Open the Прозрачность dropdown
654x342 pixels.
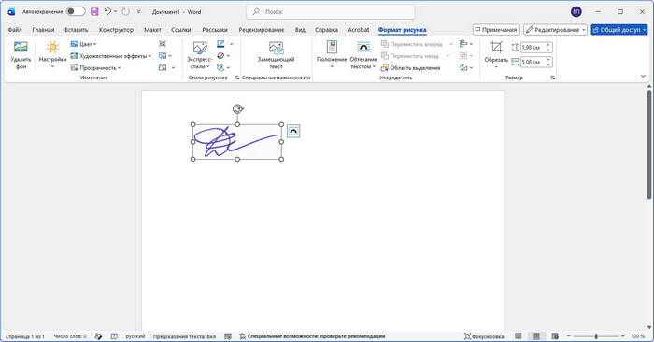pos(95,67)
